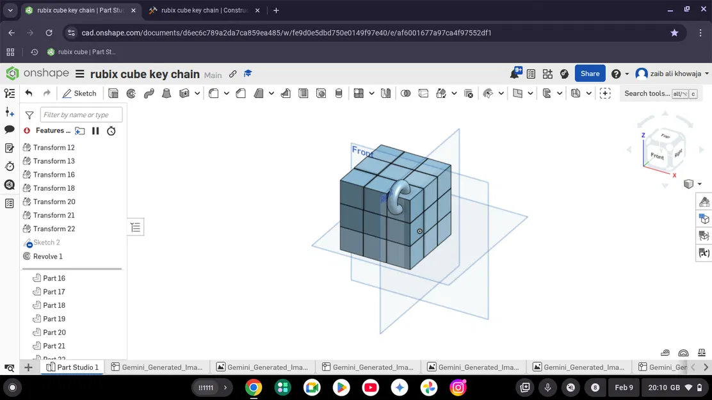Select the Sweep tool
Screen dimensions: 712x400
click(149, 93)
